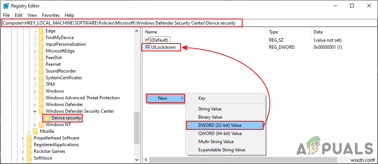The height and width of the screenshot is (164, 378).
Task: Click the Registry Editor app icon in title bar
Action: coord(6,6)
